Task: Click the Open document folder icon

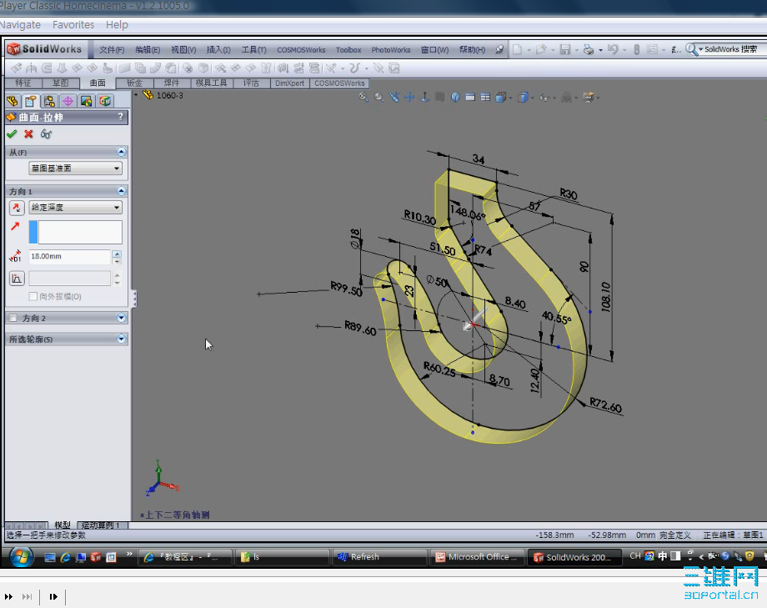Action: pyautogui.click(x=540, y=49)
